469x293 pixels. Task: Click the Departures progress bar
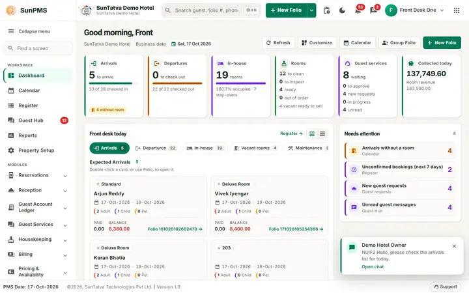177,83
